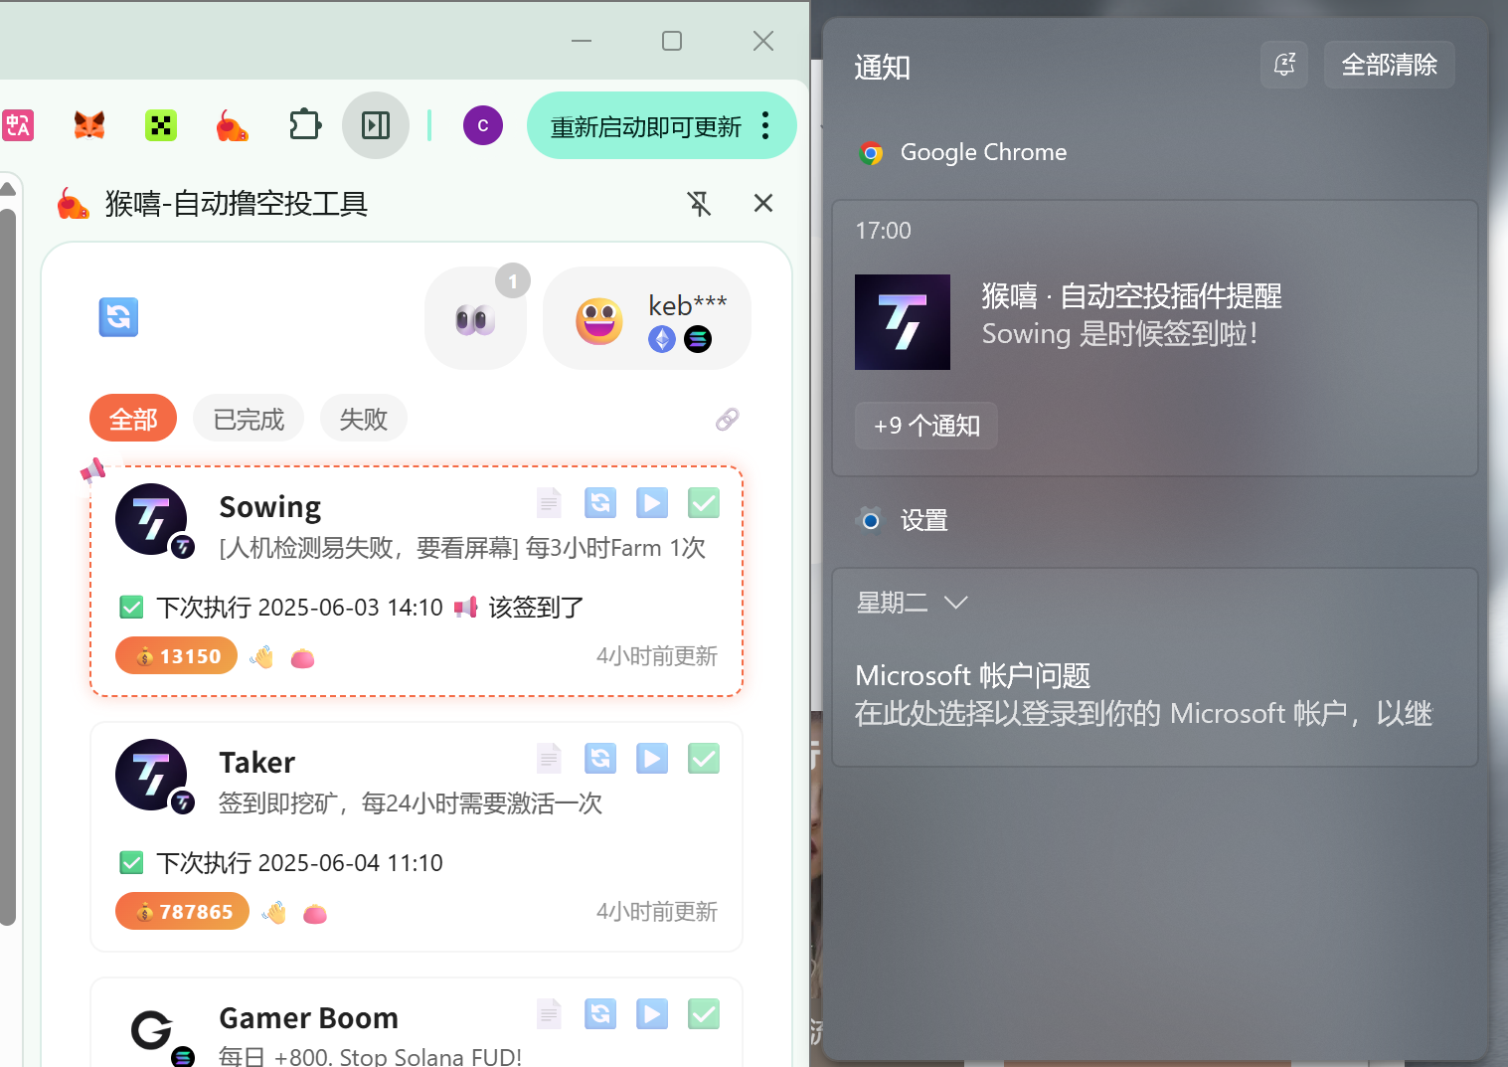Screen dimensions: 1508x1067
Task: Click the relaunch to update button
Action: 646,126
